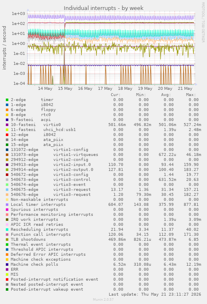This screenshot has width=207, height=304.
Task: Click the '1e+00' y-axis label
Action: click(18, 43)
